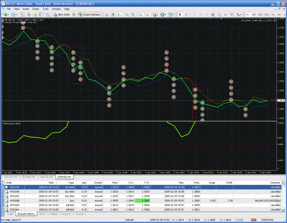Open Profiles dropdown arrow
Viewport: 287px width, 223px height.
(16, 15)
